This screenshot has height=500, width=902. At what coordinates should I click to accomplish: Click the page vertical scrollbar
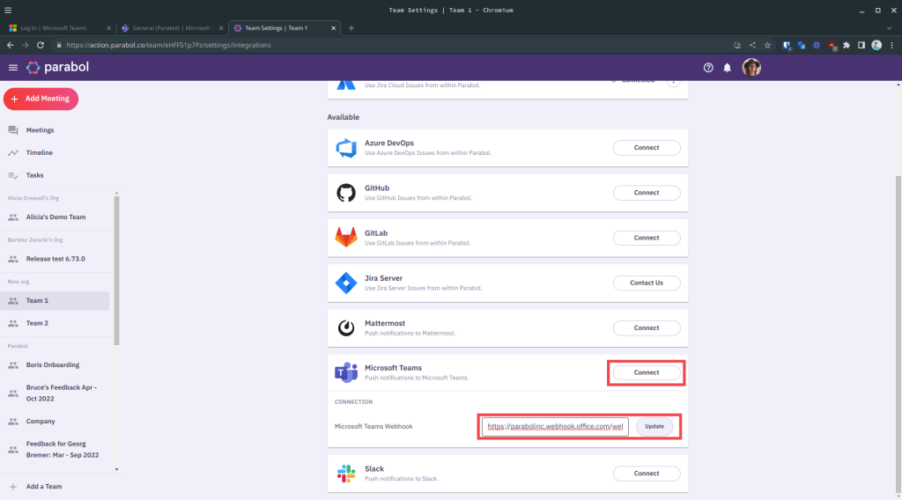pos(898,334)
